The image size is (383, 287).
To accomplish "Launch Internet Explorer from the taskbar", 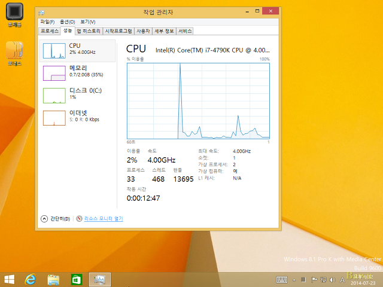I will 31,279.
